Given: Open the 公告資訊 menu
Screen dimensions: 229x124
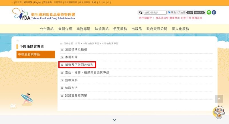Looking at the screenshot, I should tap(47, 29).
